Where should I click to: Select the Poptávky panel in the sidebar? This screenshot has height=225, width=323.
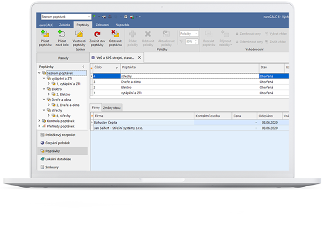(63, 151)
